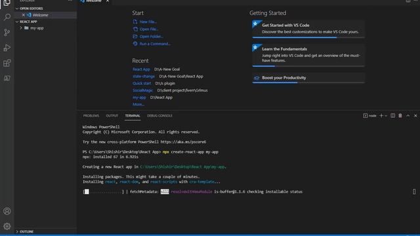Split the terminal panel
Viewport: 420px width, 236px height.
[392, 115]
